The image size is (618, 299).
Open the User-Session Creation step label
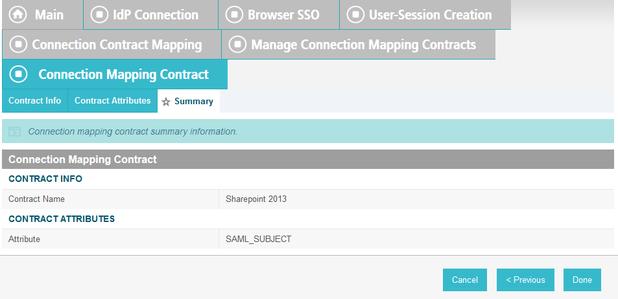tap(431, 15)
